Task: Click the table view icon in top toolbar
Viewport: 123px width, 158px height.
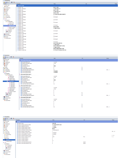Action: pos(12,2)
